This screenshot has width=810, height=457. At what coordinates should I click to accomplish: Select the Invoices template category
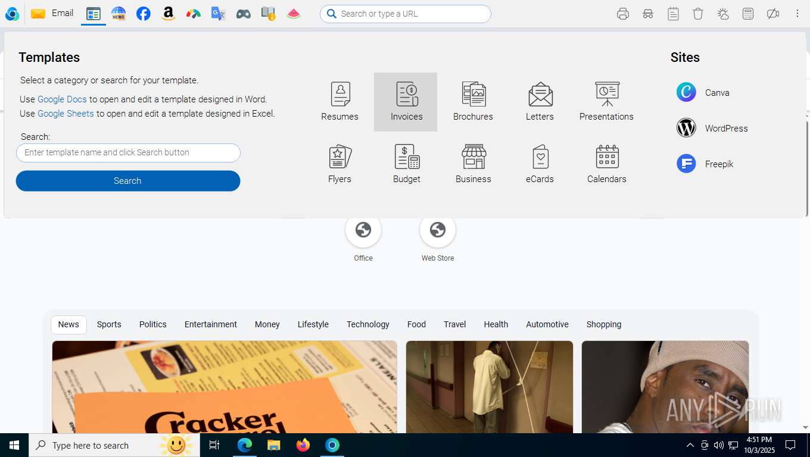(x=406, y=102)
